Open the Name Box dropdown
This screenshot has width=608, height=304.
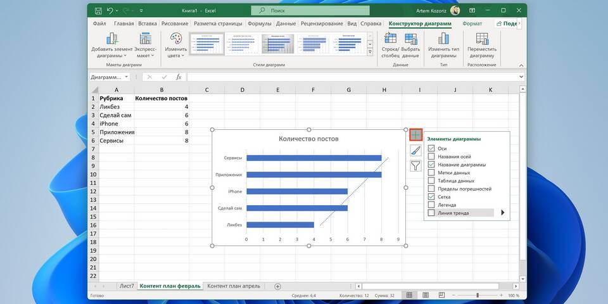coord(127,77)
